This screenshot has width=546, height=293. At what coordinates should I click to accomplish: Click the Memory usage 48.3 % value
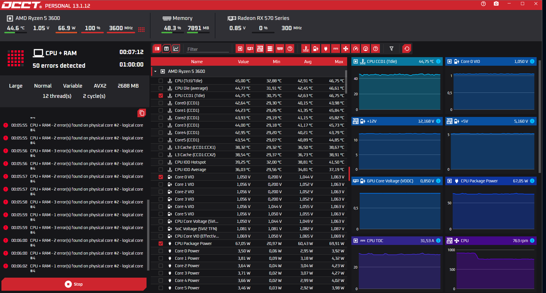(x=172, y=28)
